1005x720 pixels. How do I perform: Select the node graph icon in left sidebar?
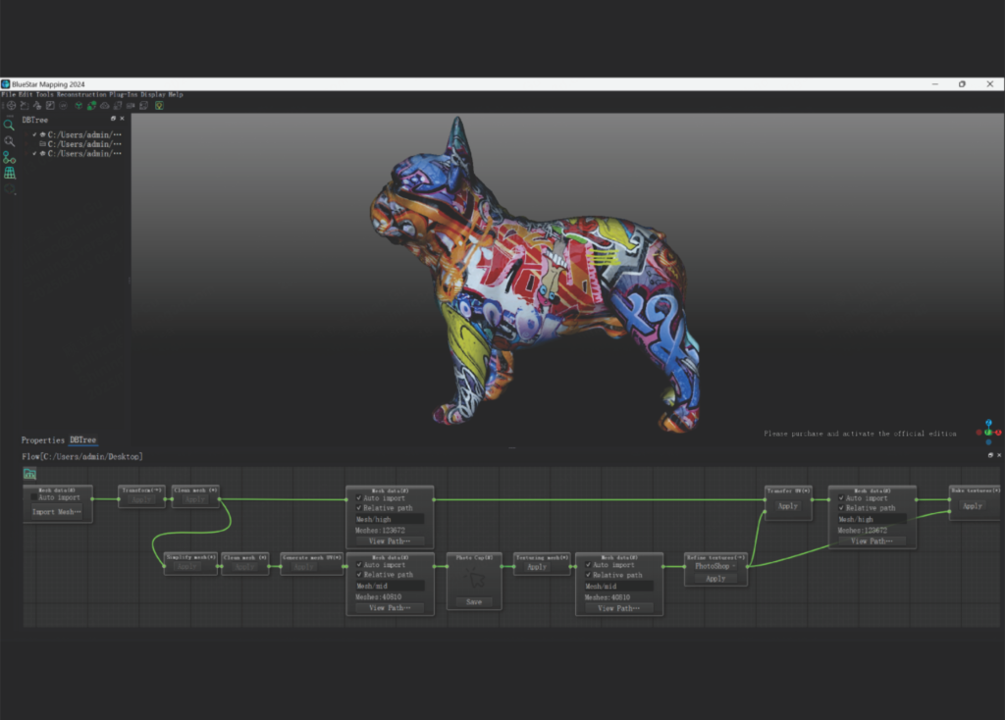[x=9, y=157]
